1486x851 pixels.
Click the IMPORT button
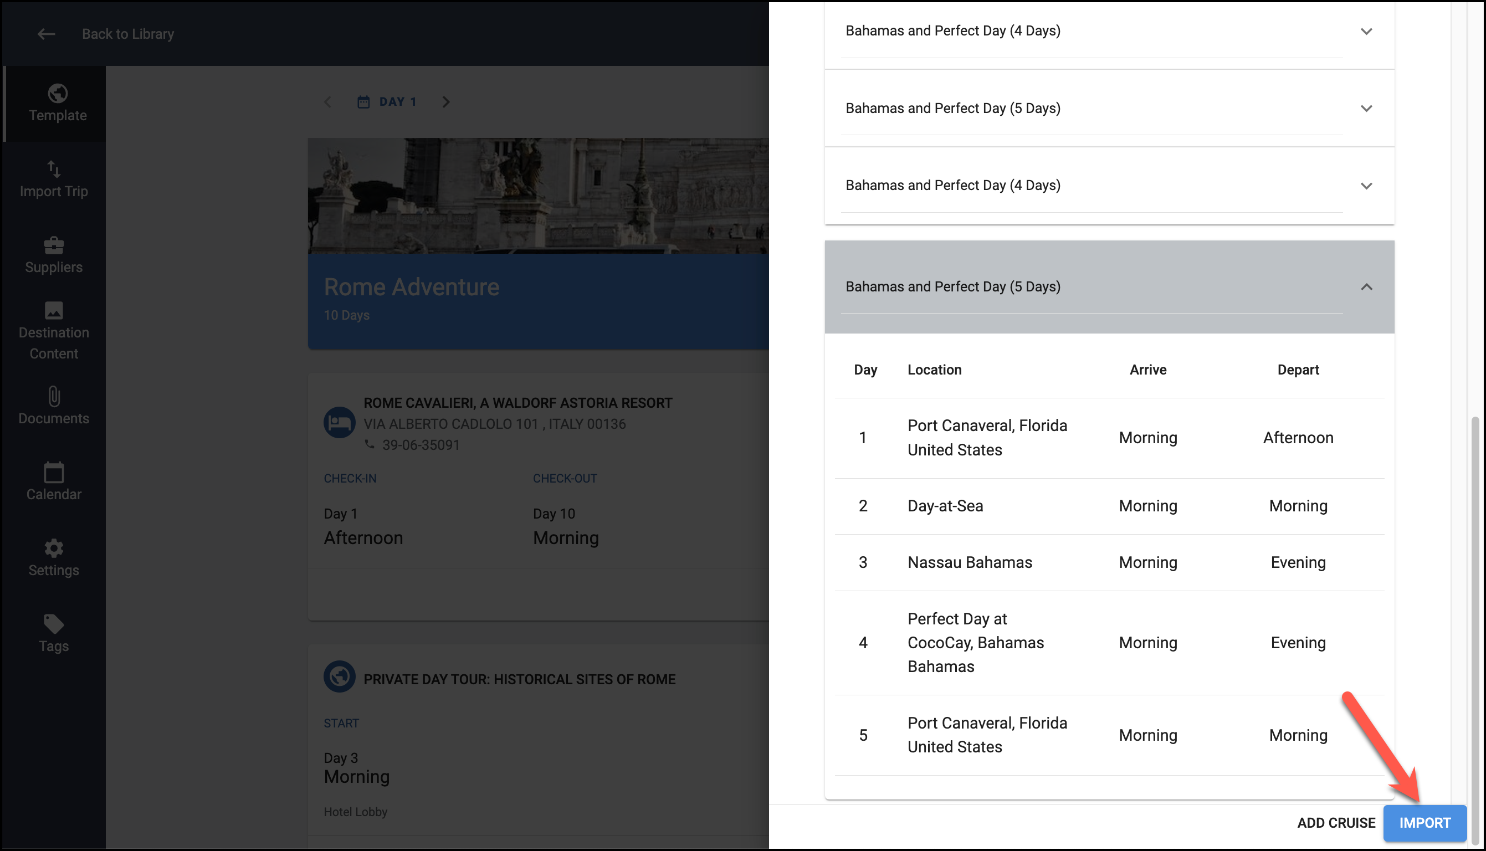pos(1424,822)
